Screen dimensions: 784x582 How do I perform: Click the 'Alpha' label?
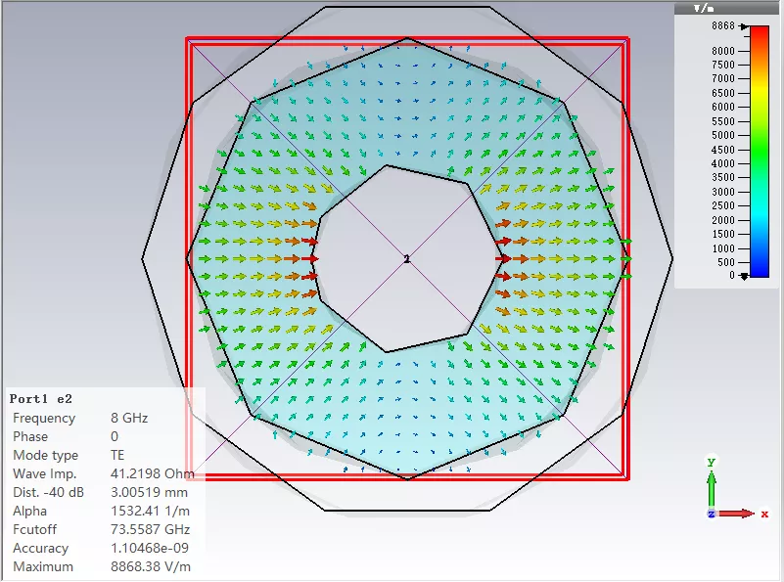[29, 511]
